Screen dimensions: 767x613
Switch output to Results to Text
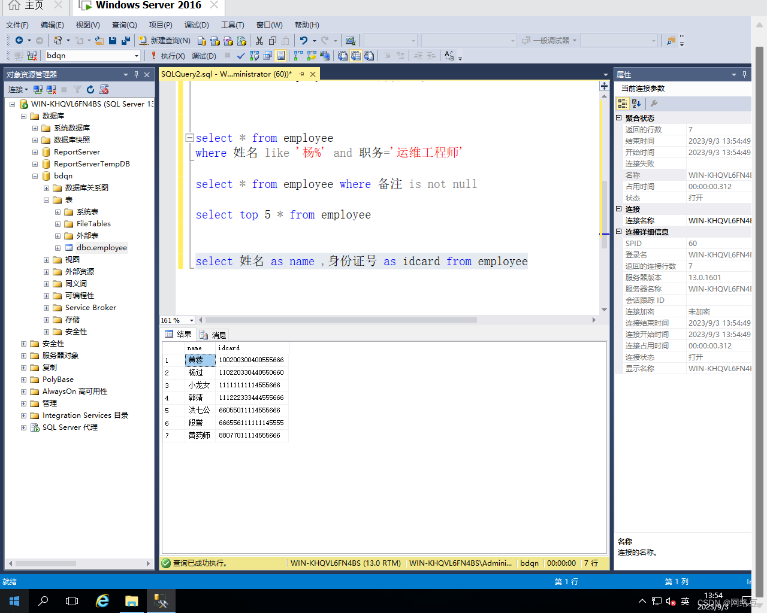pos(342,56)
